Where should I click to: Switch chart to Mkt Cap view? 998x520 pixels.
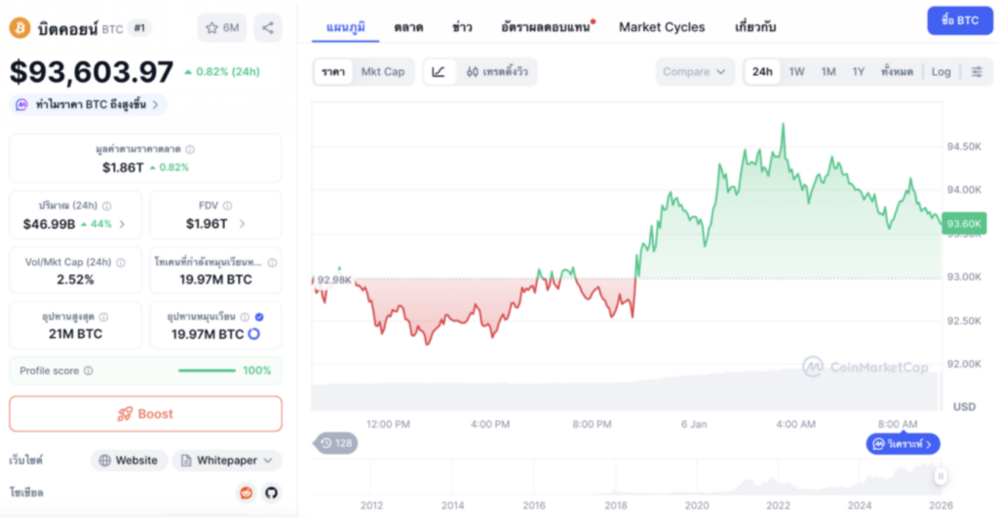(x=382, y=71)
